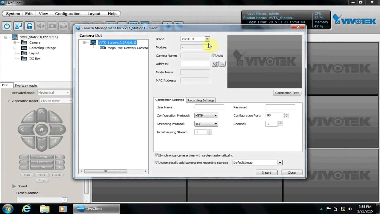Image resolution: width=380 pixels, height=214 pixels.
Task: Expand the Speed disclosure triangle
Action: [x=14, y=186]
